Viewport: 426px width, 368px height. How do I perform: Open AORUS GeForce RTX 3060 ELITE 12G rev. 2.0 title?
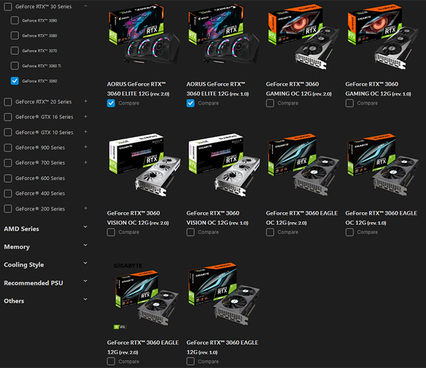[138, 89]
